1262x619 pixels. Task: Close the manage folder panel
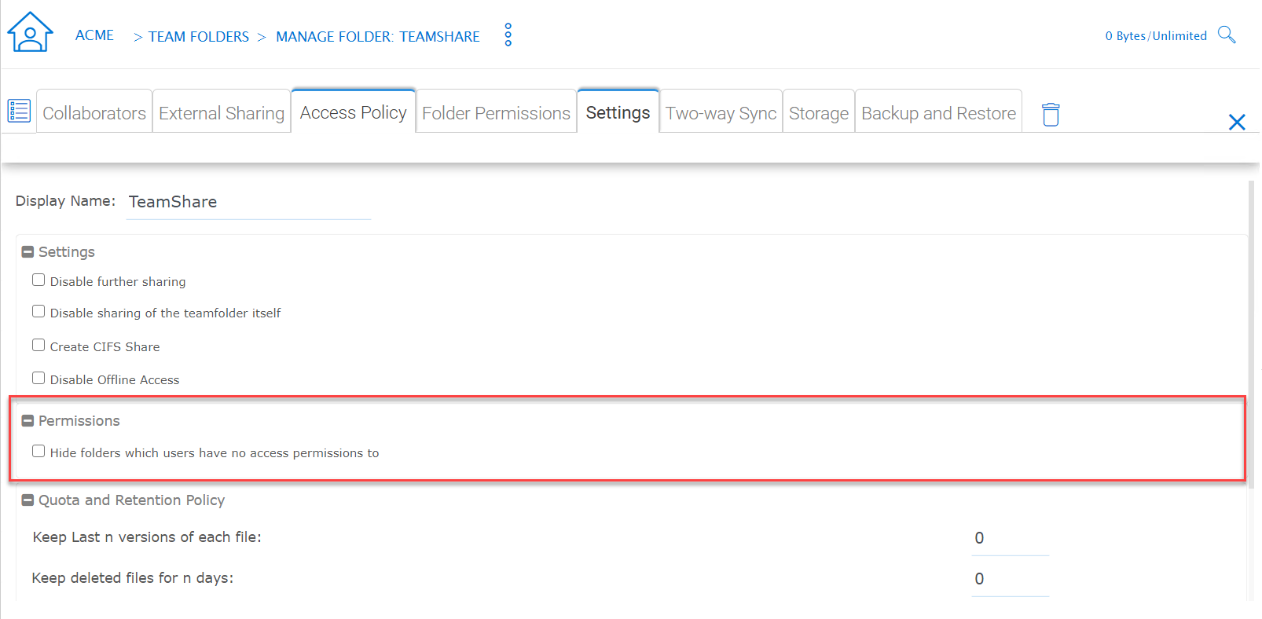(x=1237, y=122)
